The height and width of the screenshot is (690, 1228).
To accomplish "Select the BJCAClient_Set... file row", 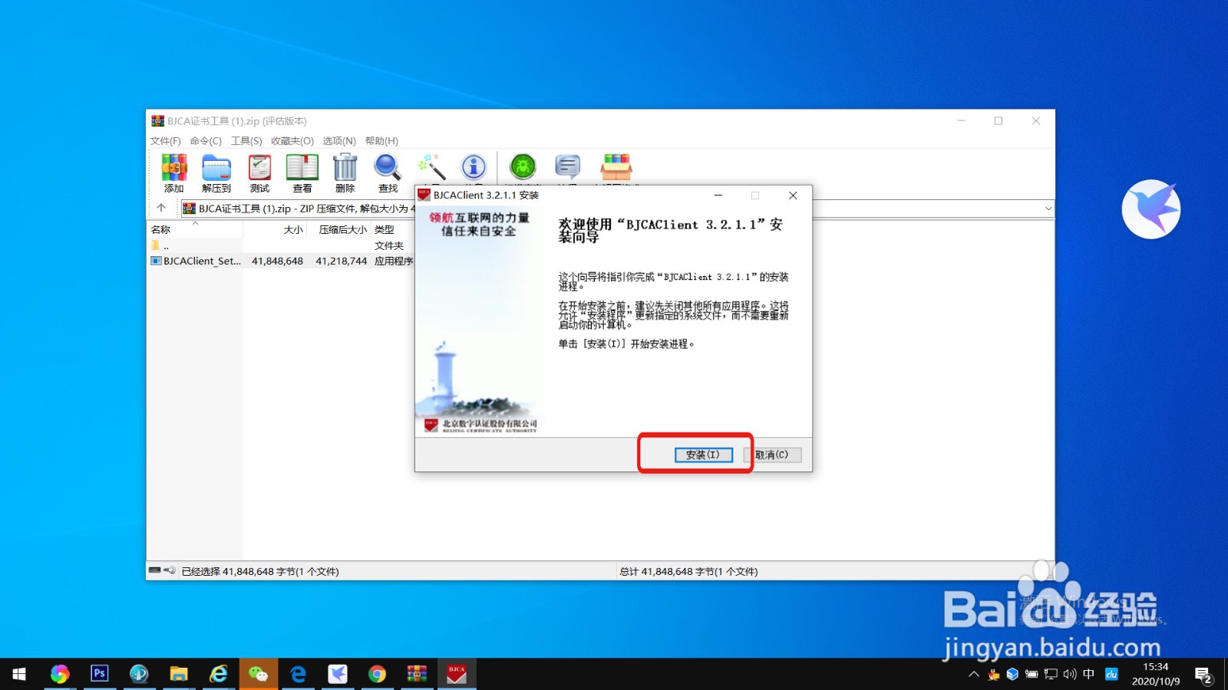I will click(281, 261).
